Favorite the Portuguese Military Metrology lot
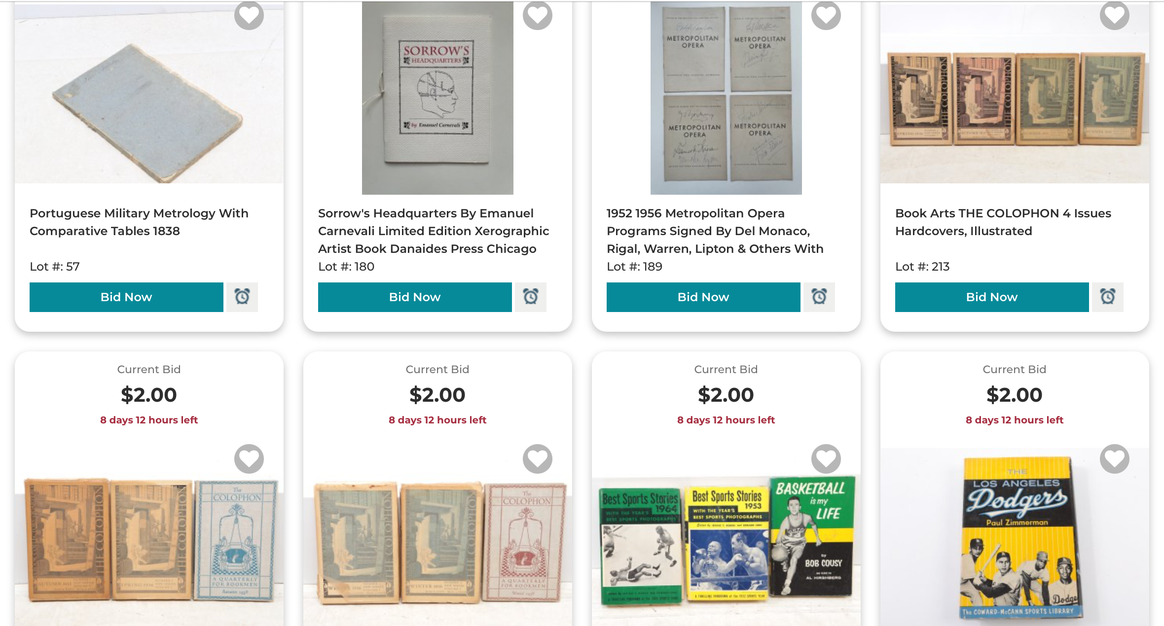The image size is (1164, 626). 249,15
